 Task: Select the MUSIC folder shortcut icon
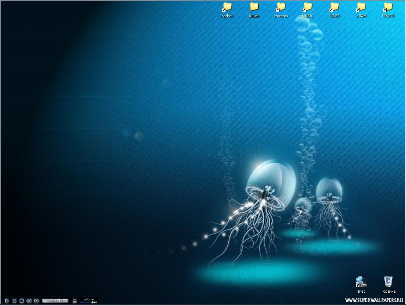(308, 7)
